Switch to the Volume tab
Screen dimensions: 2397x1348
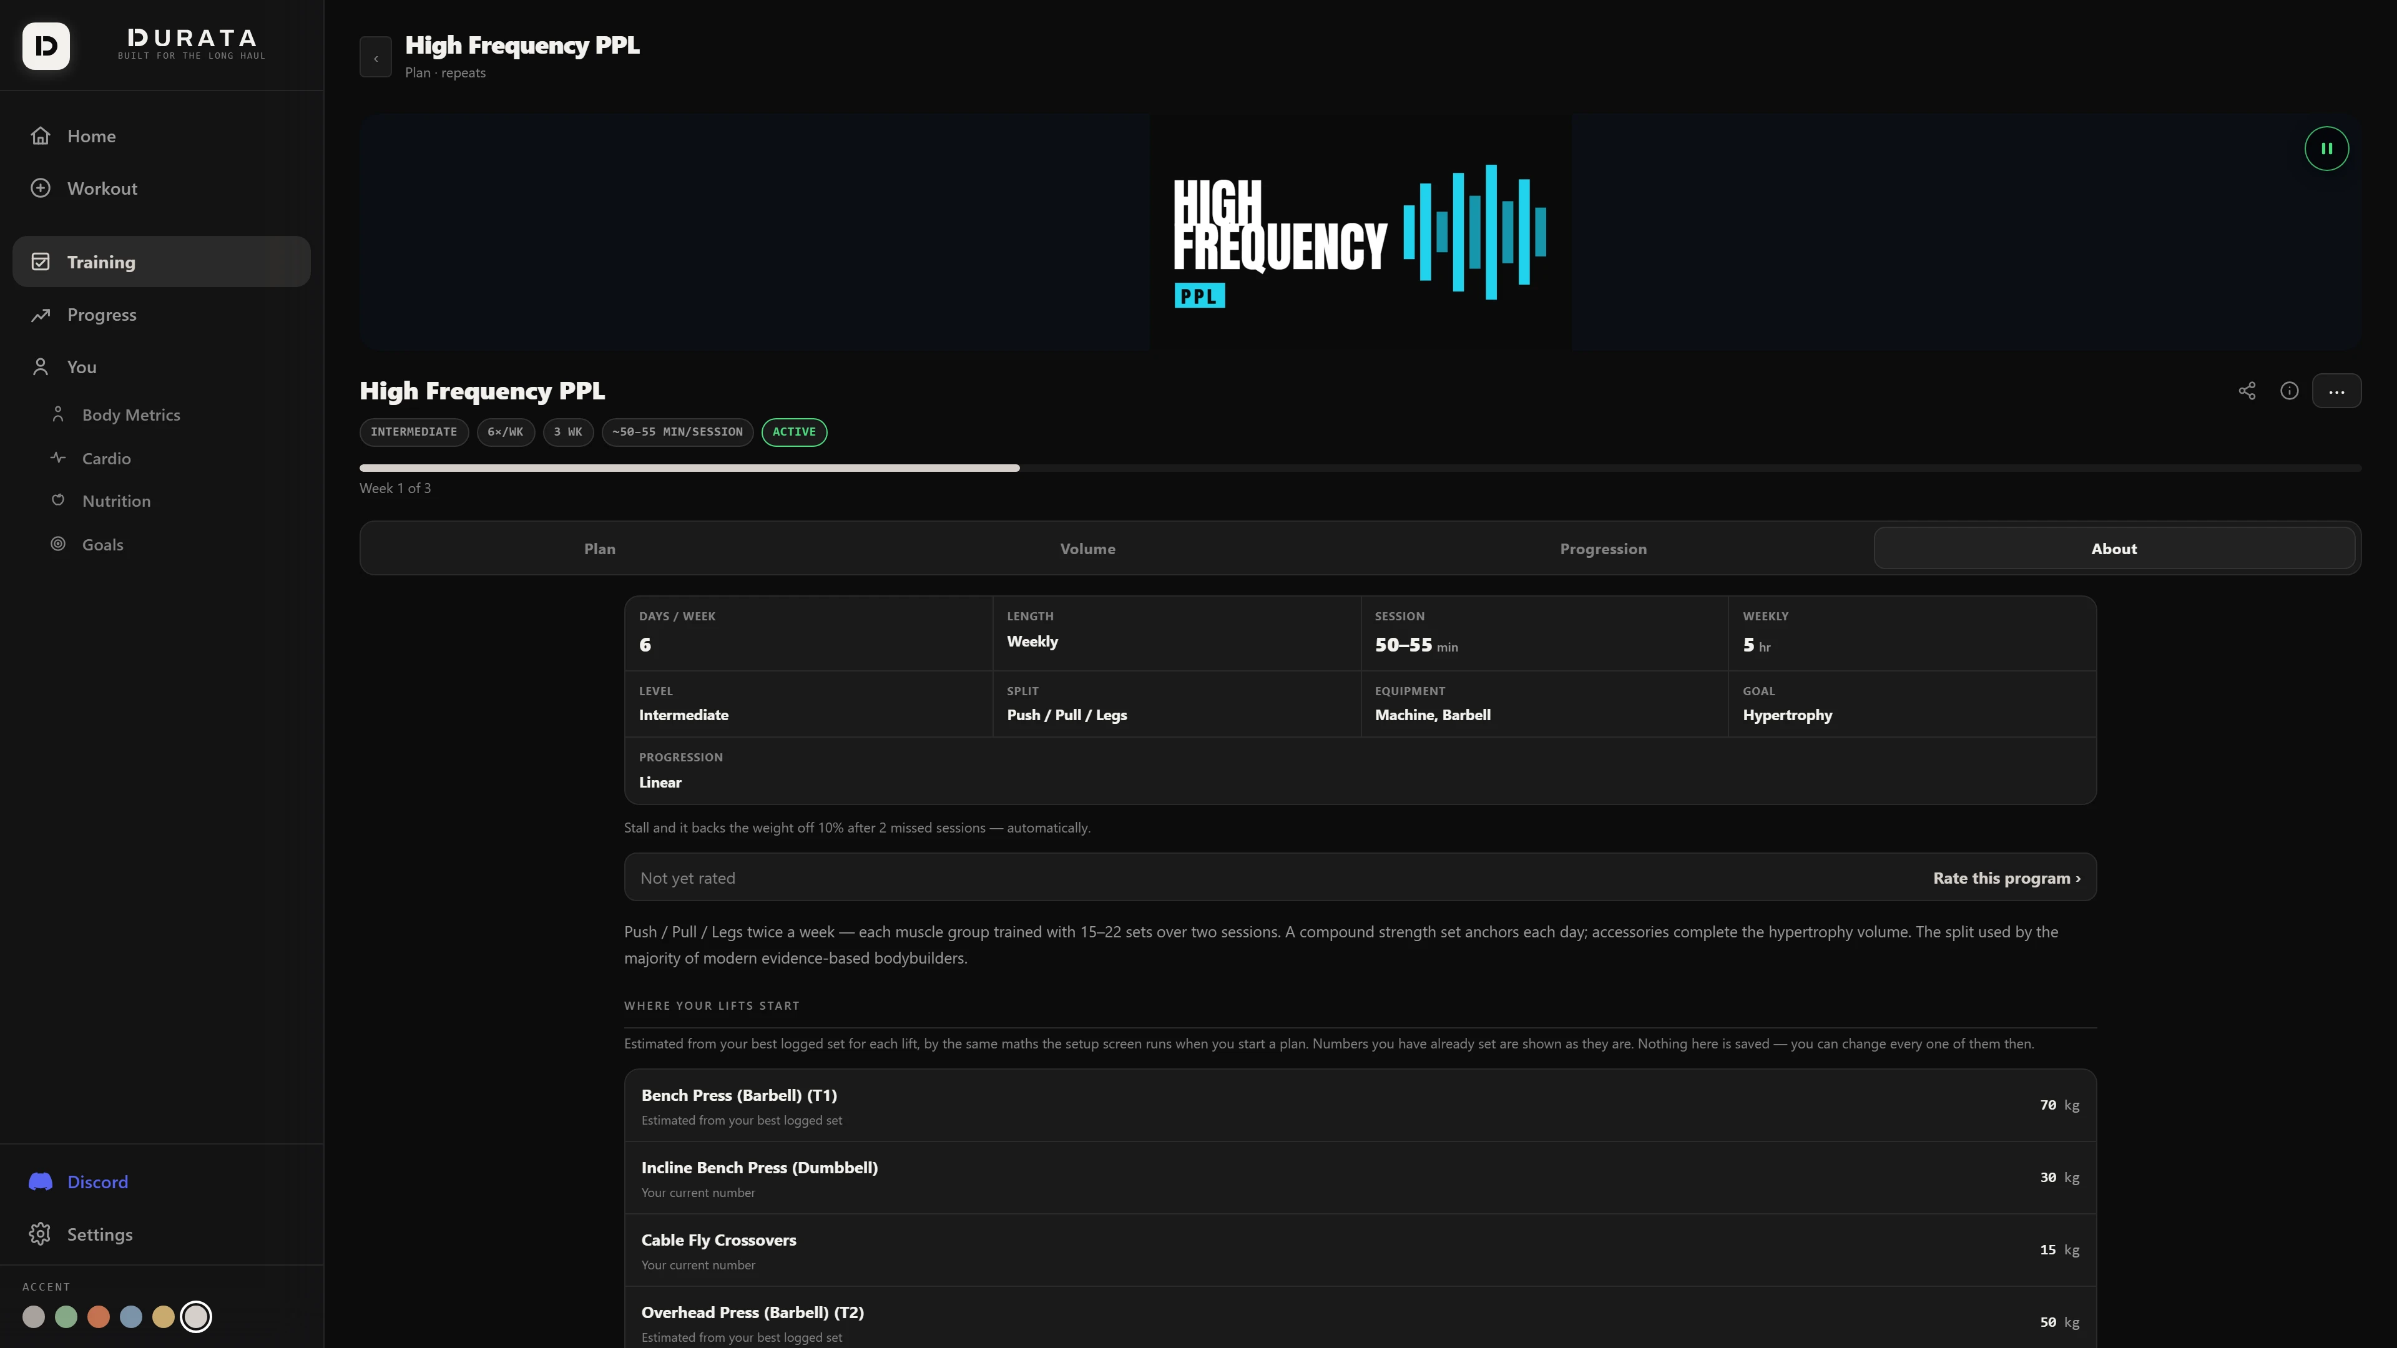[x=1088, y=549]
